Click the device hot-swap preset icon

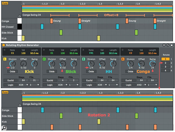pos(164,45)
